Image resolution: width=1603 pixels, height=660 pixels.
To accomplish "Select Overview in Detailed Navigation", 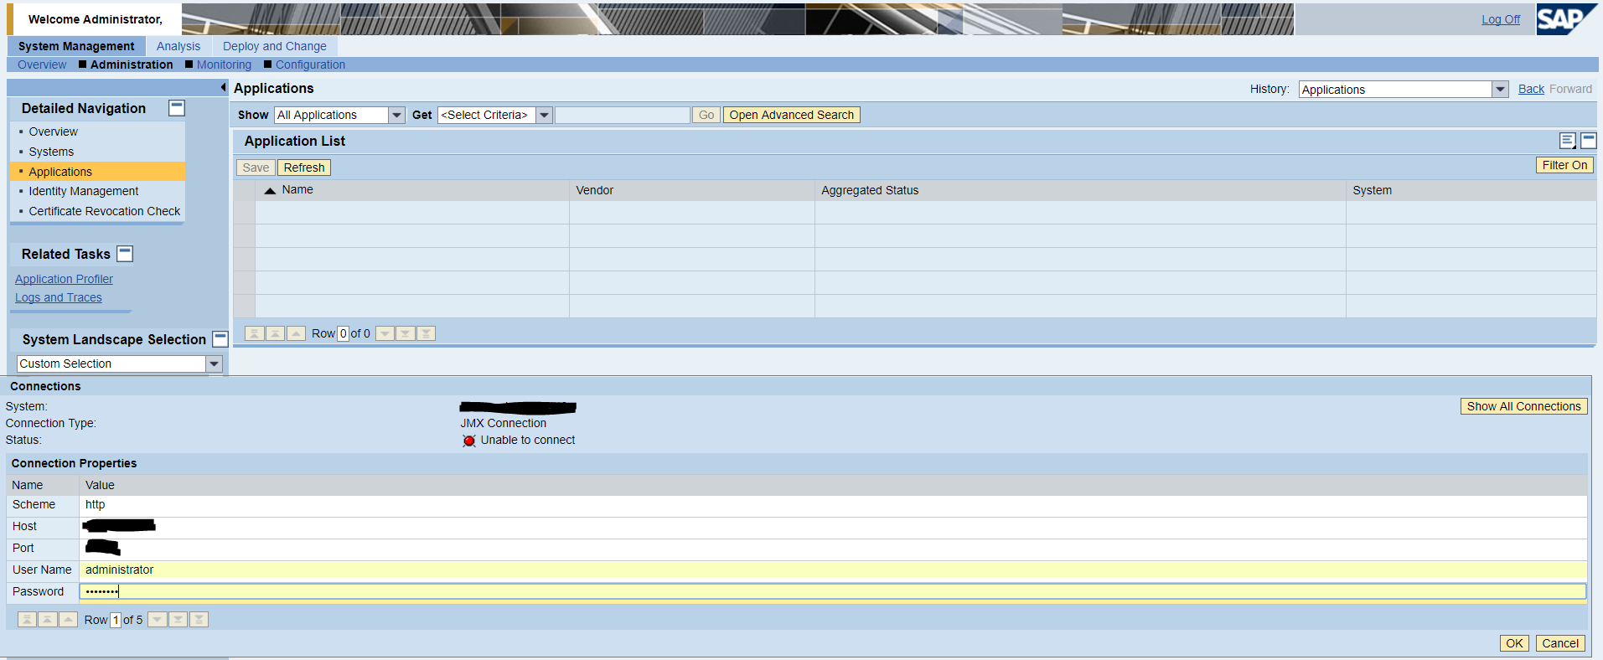I will click(53, 132).
